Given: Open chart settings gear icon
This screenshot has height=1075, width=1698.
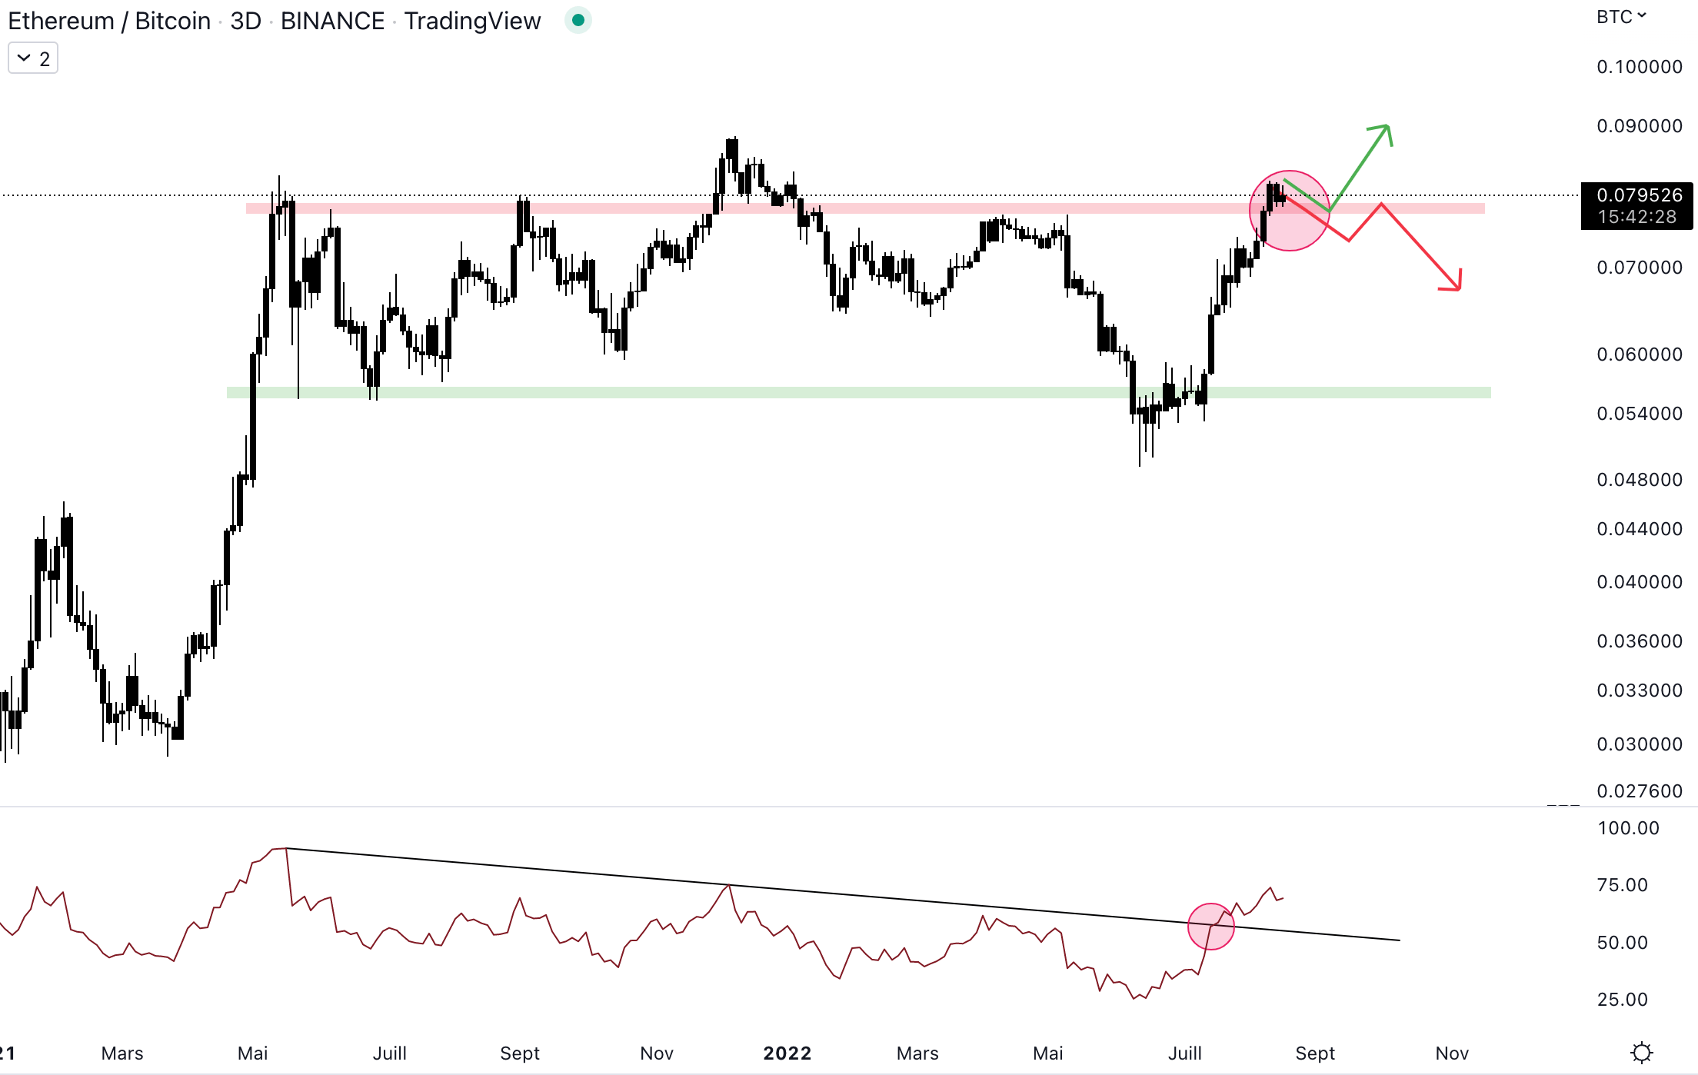Looking at the screenshot, I should point(1641,1052).
